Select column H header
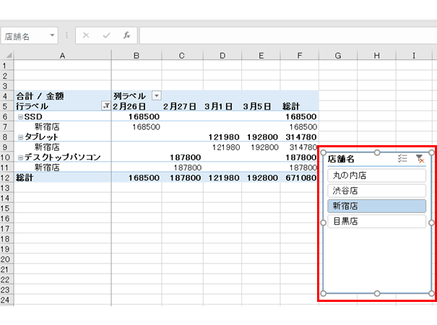437x325 pixels. (x=378, y=55)
